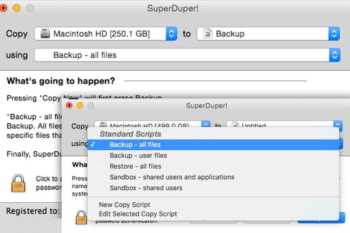Open the Untitled destination dropdown chevron
This screenshot has width=350, height=233.
click(338, 125)
